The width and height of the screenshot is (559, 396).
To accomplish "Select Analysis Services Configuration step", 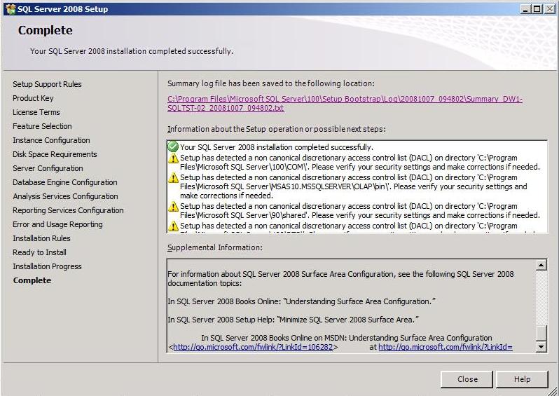I will point(65,196).
